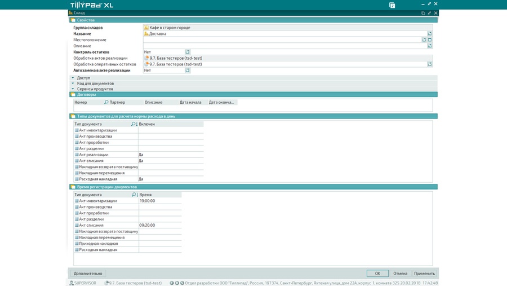507x286 pixels.
Task: Collapse the Свойства section header
Action: (x=253, y=20)
